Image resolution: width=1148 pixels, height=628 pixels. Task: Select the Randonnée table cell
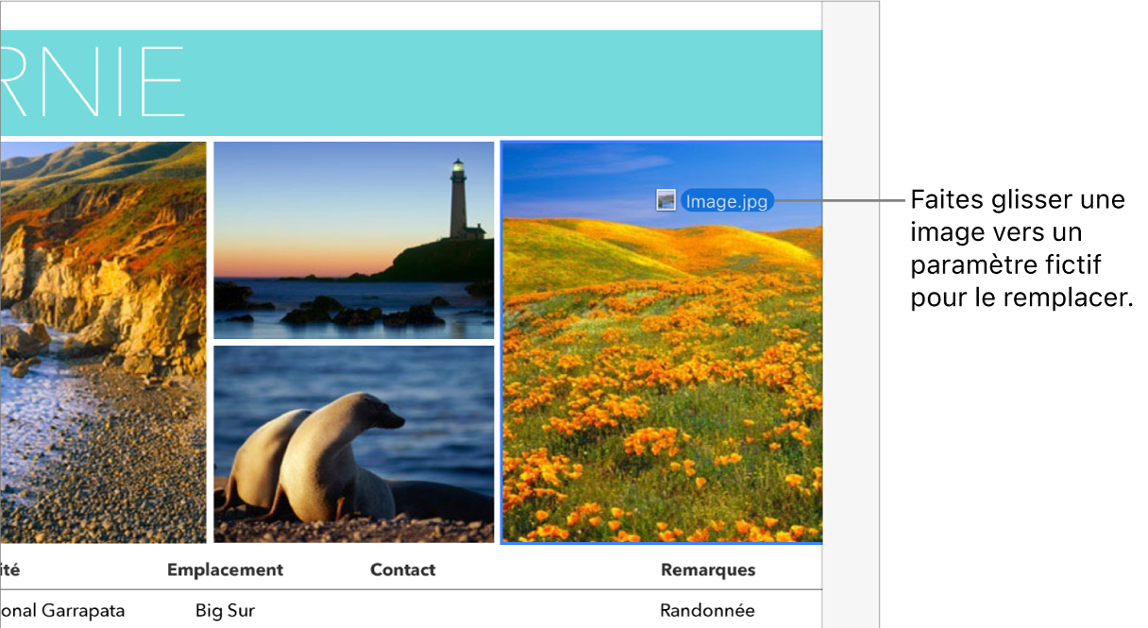point(707,610)
